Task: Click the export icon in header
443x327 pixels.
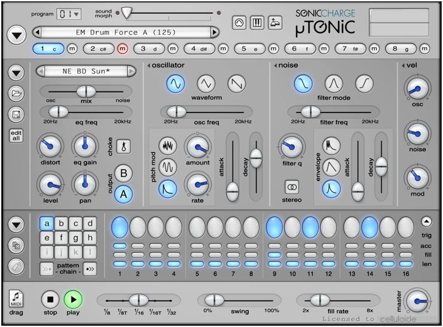Action: click(275, 23)
